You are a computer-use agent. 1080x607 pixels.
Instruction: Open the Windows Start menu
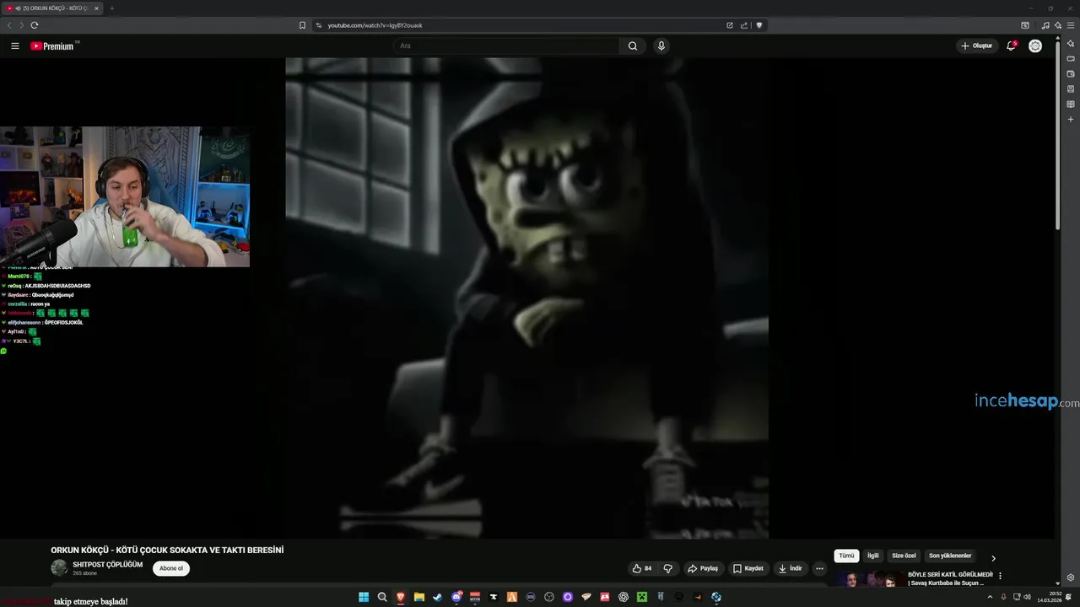[364, 597]
